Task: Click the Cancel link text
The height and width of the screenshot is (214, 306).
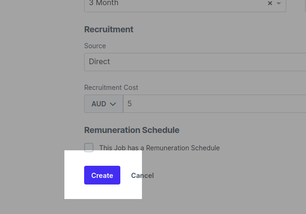Action: [142, 176]
